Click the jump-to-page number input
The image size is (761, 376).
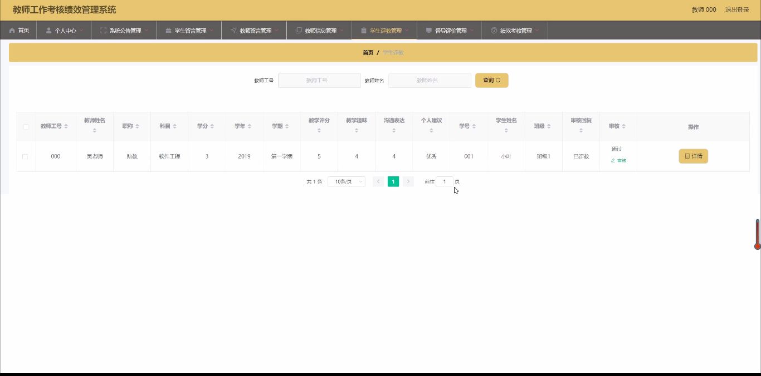click(445, 182)
